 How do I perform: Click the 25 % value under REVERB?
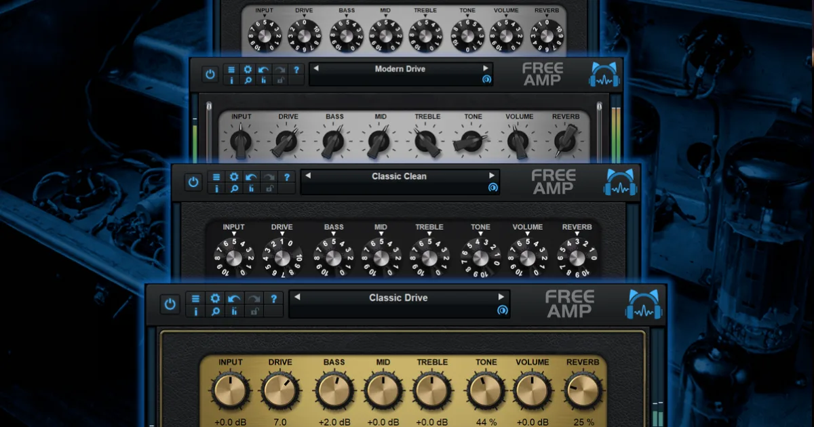pos(583,422)
